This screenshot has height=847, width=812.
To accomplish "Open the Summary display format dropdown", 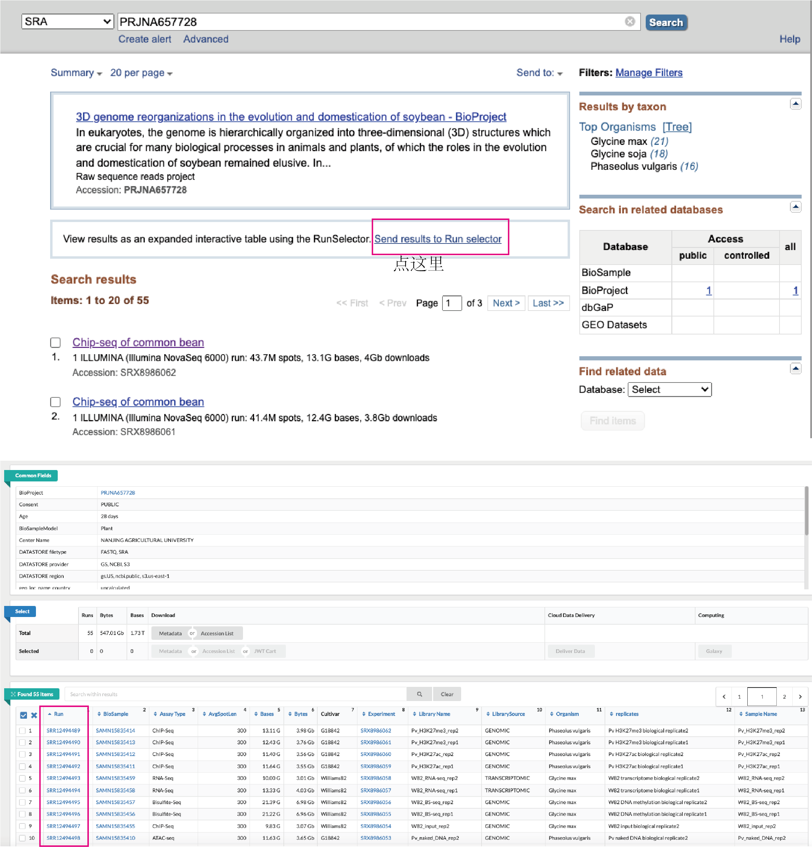I will tap(76, 73).
